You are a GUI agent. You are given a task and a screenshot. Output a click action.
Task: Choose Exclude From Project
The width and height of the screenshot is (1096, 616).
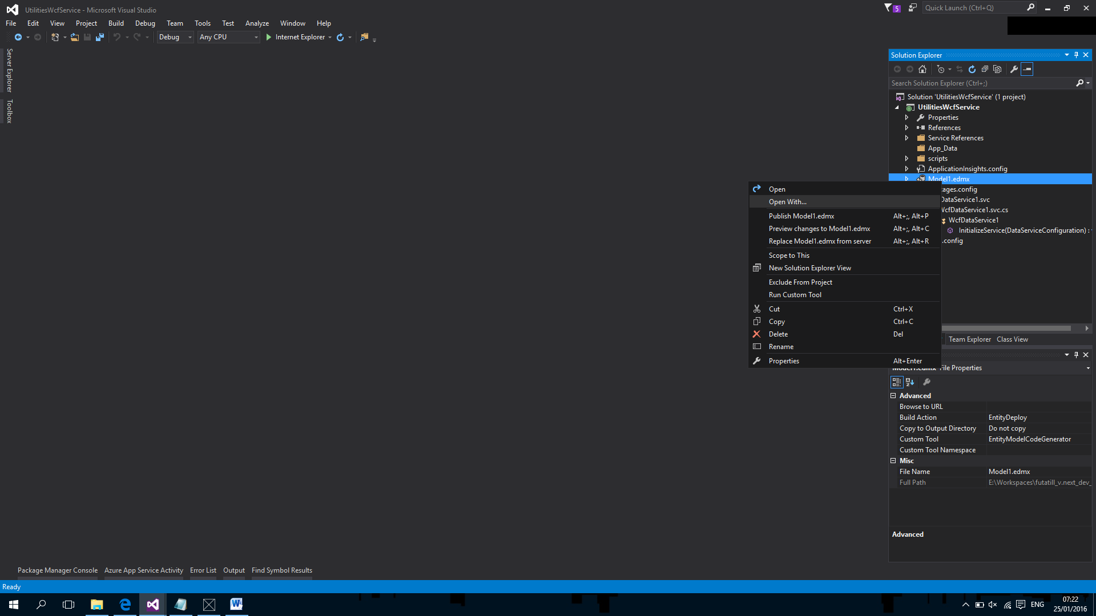point(844,282)
